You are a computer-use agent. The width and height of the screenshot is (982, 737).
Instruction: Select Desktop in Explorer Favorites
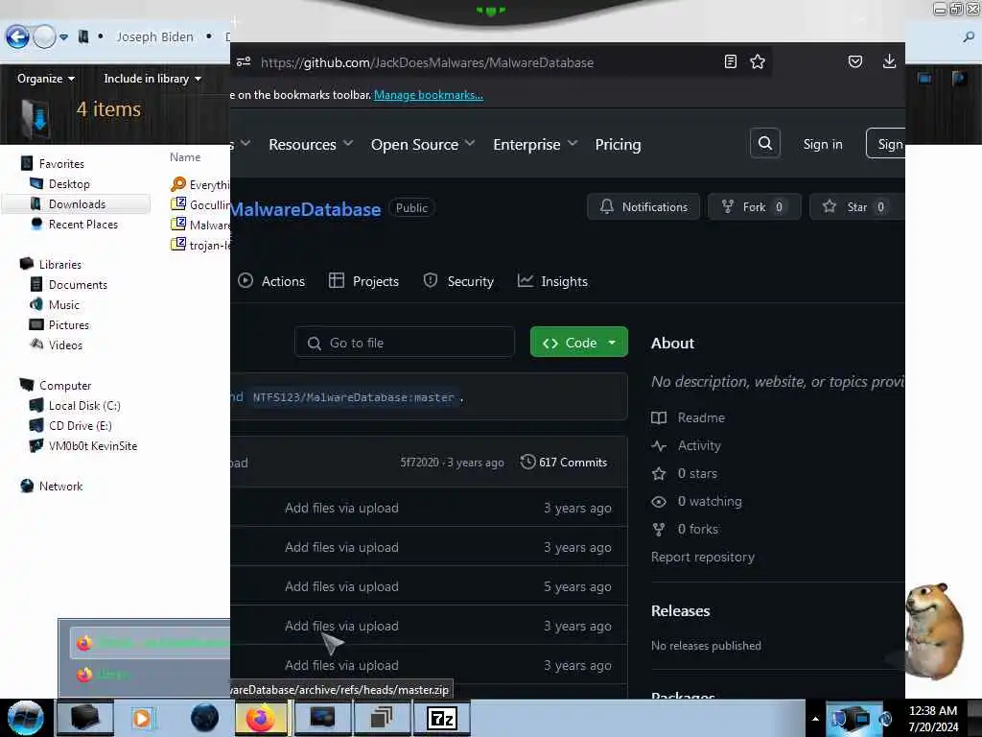(x=60, y=183)
